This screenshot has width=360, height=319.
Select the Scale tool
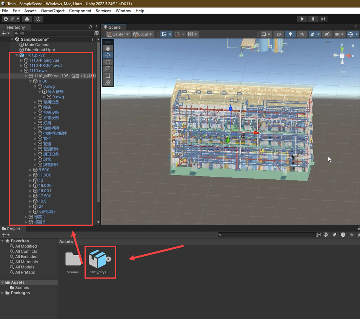pyautogui.click(x=108, y=69)
